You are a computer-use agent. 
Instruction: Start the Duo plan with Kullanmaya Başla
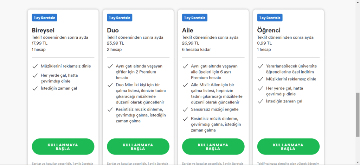pyautogui.click(x=138, y=147)
